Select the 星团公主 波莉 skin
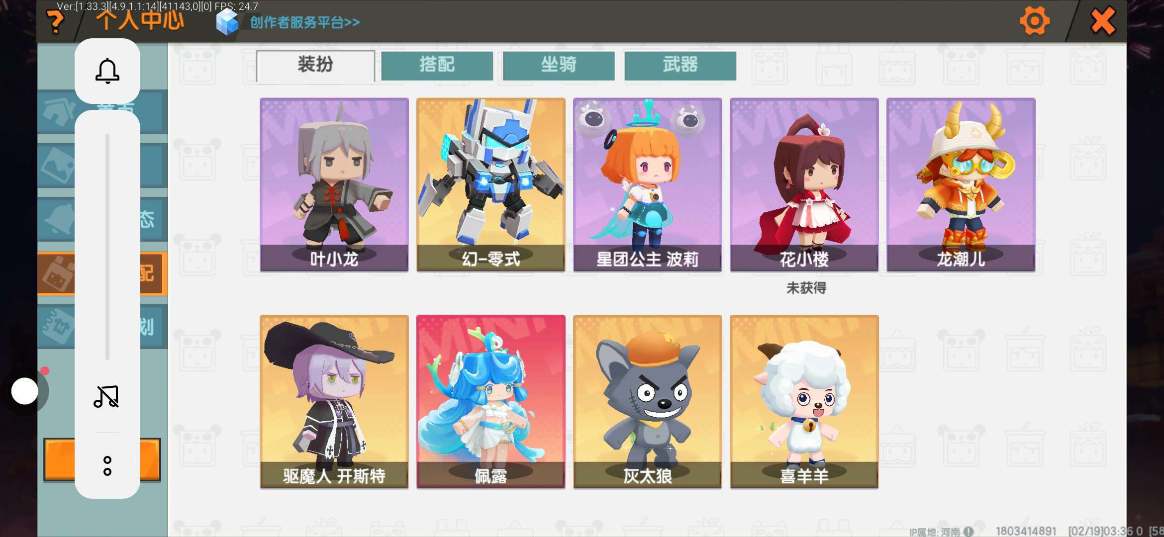1164x537 pixels. click(648, 184)
